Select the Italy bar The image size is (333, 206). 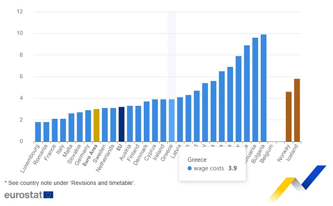point(63,130)
